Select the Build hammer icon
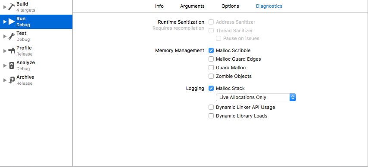This screenshot has height=167, width=368. pyautogui.click(x=11, y=7)
